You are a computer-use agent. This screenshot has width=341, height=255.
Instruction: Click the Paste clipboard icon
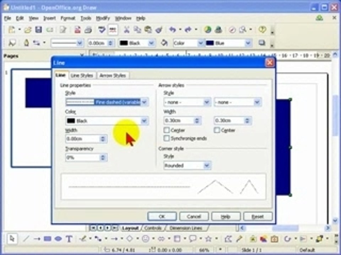148,29
